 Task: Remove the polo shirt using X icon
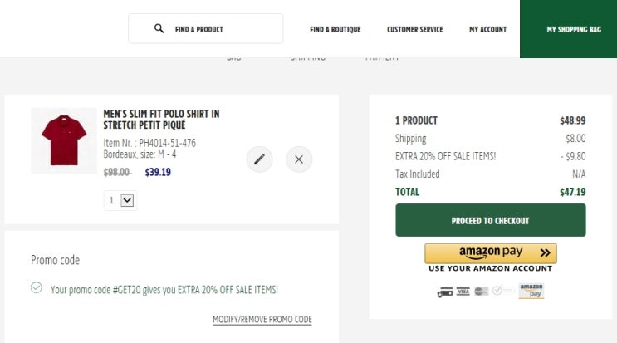pos(299,159)
